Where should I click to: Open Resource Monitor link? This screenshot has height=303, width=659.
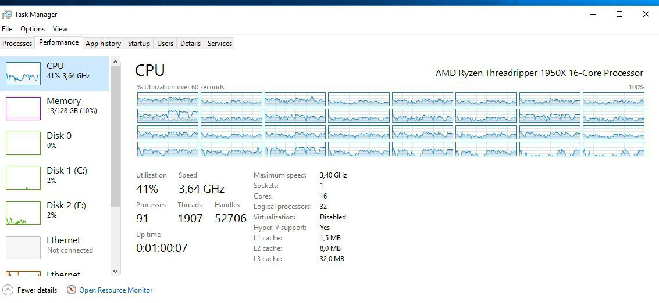point(116,290)
